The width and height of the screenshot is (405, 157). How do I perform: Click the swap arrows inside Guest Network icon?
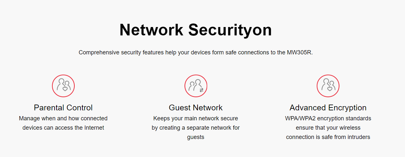click(x=201, y=90)
